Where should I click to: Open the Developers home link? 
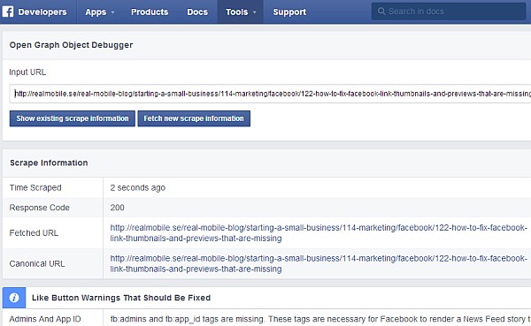pos(42,11)
